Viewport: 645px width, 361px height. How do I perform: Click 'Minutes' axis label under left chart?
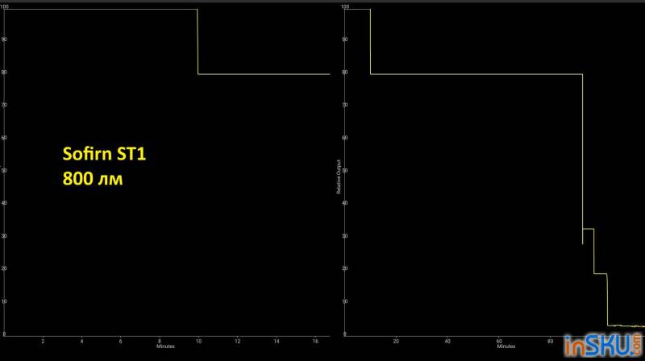(x=165, y=346)
